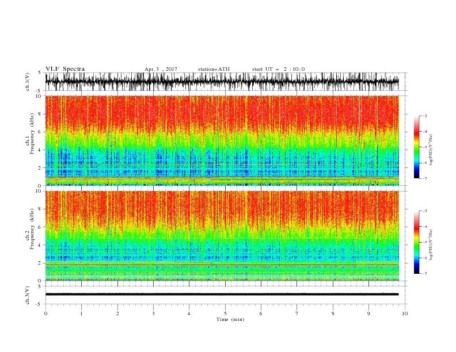The image size is (456, 352).
Task: Click the '-5' label on upper colorbar
Action: [x=424, y=147]
